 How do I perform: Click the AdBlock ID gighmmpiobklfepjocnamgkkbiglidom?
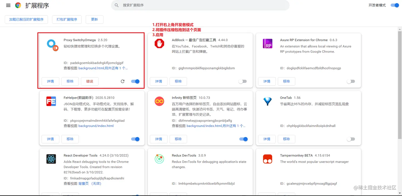click(203, 68)
